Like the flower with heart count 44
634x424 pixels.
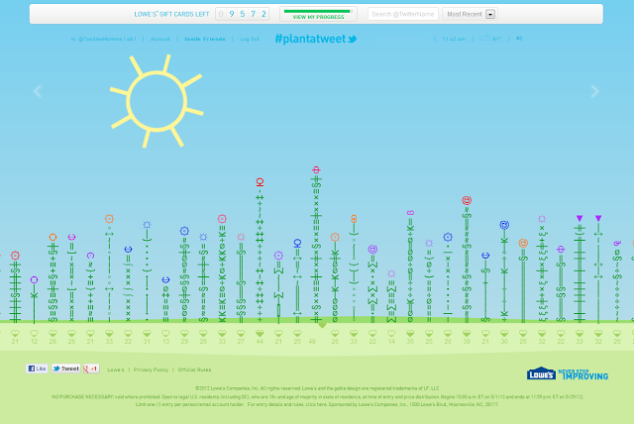[x=260, y=334]
